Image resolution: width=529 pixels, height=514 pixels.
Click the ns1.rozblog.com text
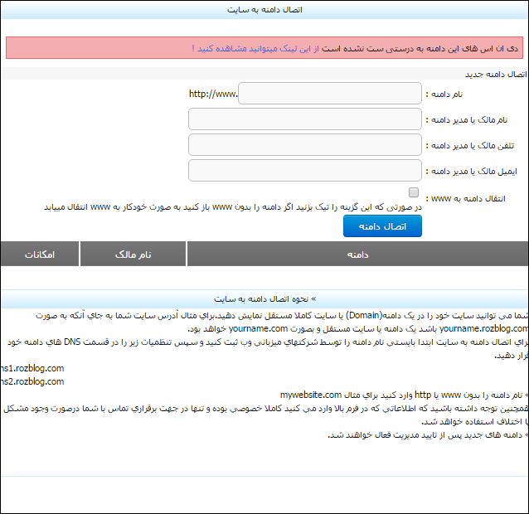pos(32,368)
